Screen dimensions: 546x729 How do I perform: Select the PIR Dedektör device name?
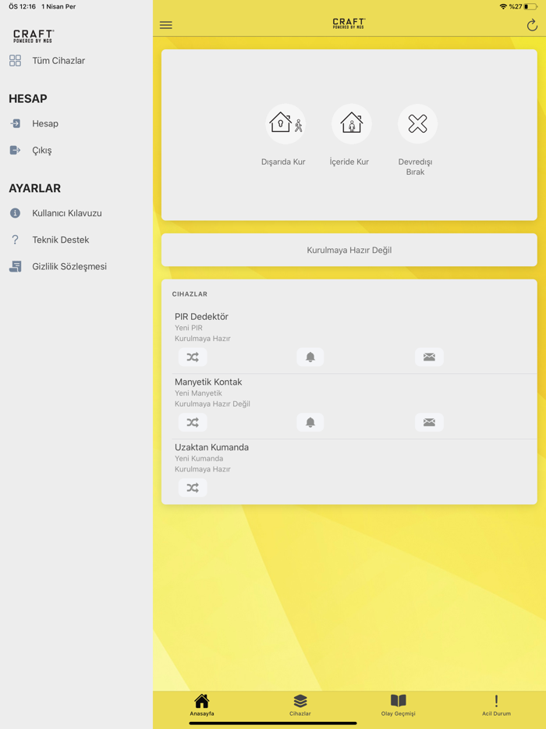[x=201, y=317]
